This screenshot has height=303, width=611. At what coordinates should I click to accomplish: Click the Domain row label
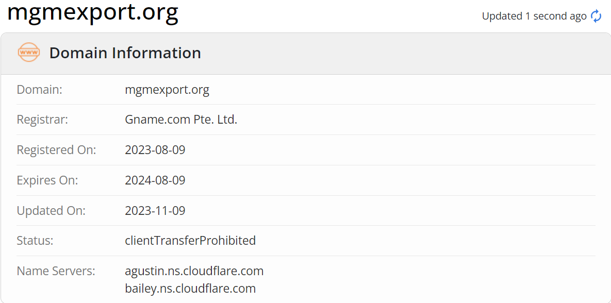coord(40,89)
